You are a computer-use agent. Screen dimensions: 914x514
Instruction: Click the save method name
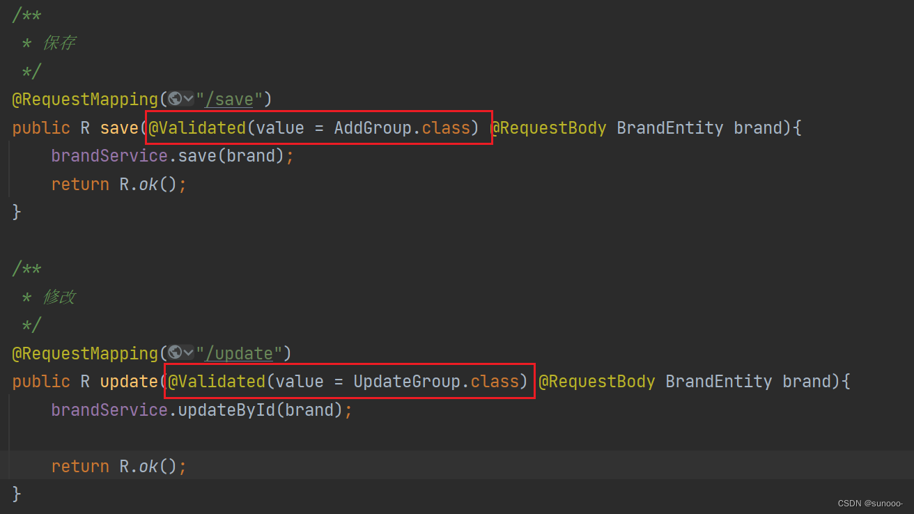(x=119, y=128)
